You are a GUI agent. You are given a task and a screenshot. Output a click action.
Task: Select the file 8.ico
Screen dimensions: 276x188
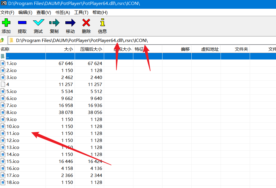tap(12, 113)
